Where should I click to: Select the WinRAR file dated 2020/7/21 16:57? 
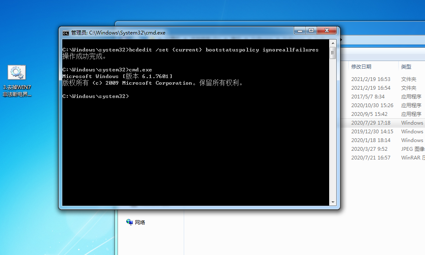pos(371,158)
